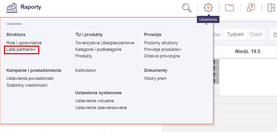Close the Ustawienia popup panel
The width and height of the screenshot is (277, 132).
click(x=206, y=24)
